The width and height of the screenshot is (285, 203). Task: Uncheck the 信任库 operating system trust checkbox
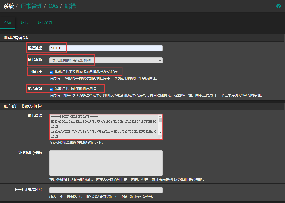pos(51,72)
